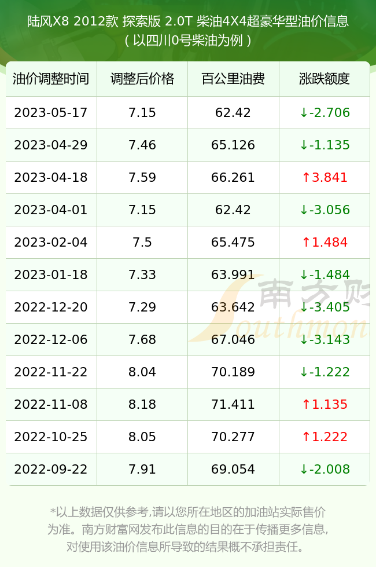
Task: Select the date 2022-11-08
Action: click(x=51, y=405)
